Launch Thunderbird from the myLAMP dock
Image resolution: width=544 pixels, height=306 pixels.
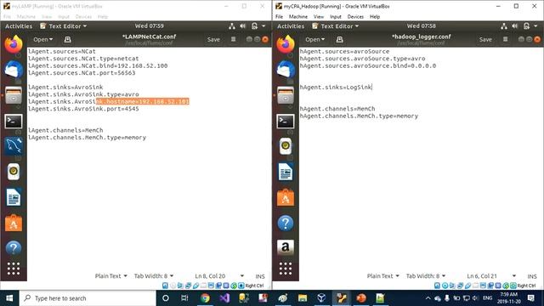14,70
